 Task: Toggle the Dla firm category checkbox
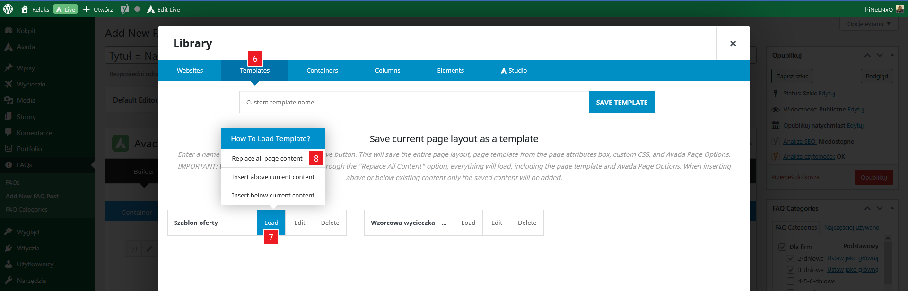click(782, 247)
